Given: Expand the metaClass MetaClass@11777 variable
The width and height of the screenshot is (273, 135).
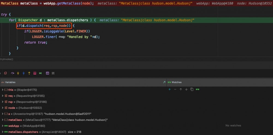Looking at the screenshot, I should (2, 120).
